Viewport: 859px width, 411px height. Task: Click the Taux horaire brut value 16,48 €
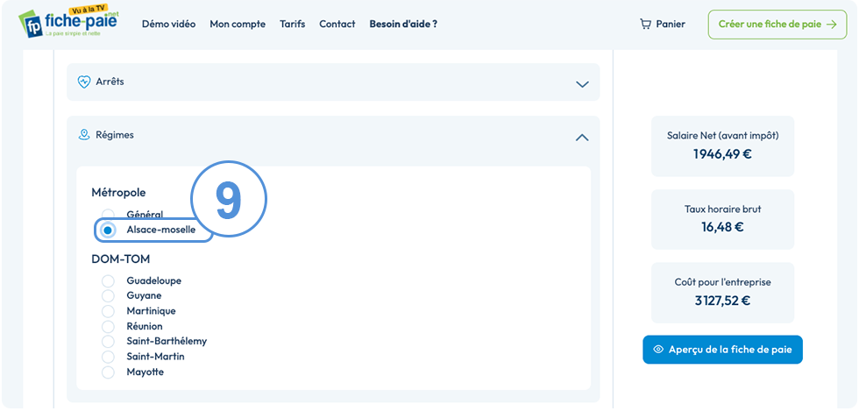[x=722, y=227]
